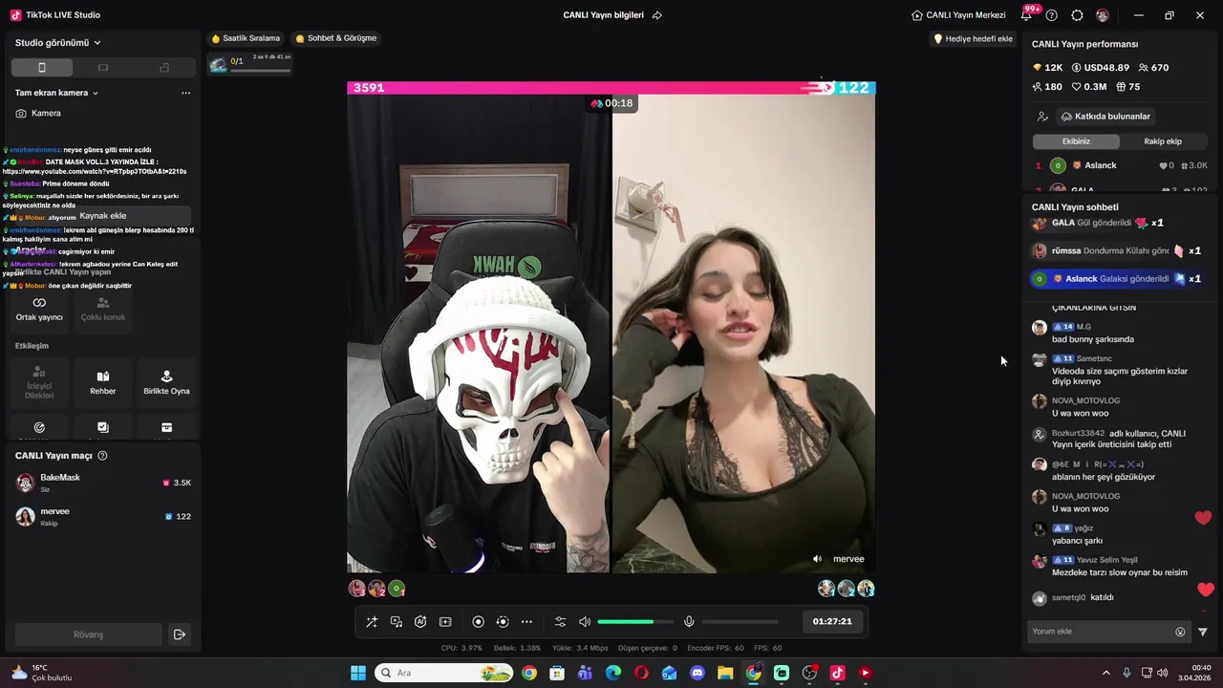This screenshot has width=1223, height=688.
Task: Select landscape screen layout mode
Action: [103, 68]
